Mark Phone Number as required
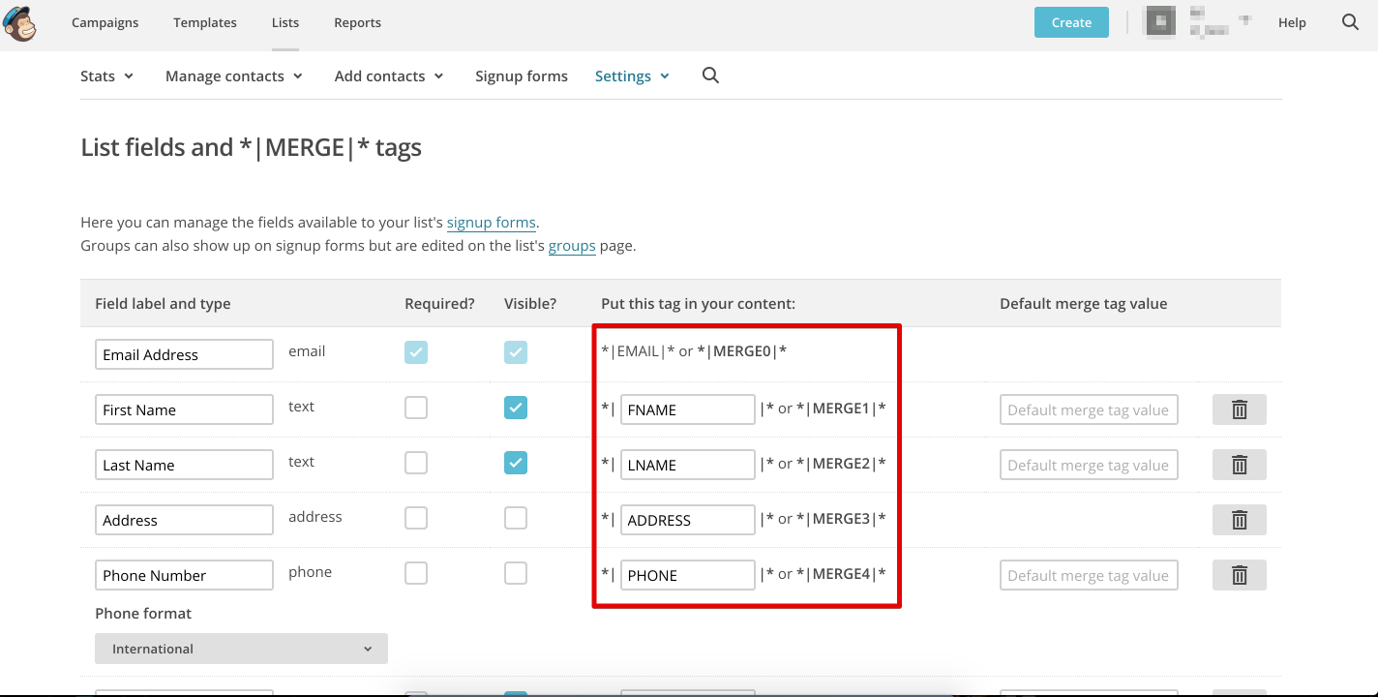 click(416, 573)
